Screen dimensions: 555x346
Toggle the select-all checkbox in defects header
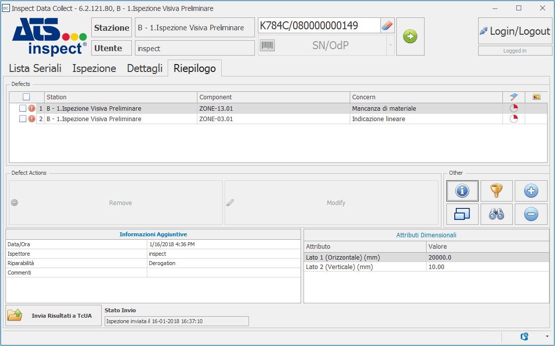pyautogui.click(x=26, y=97)
